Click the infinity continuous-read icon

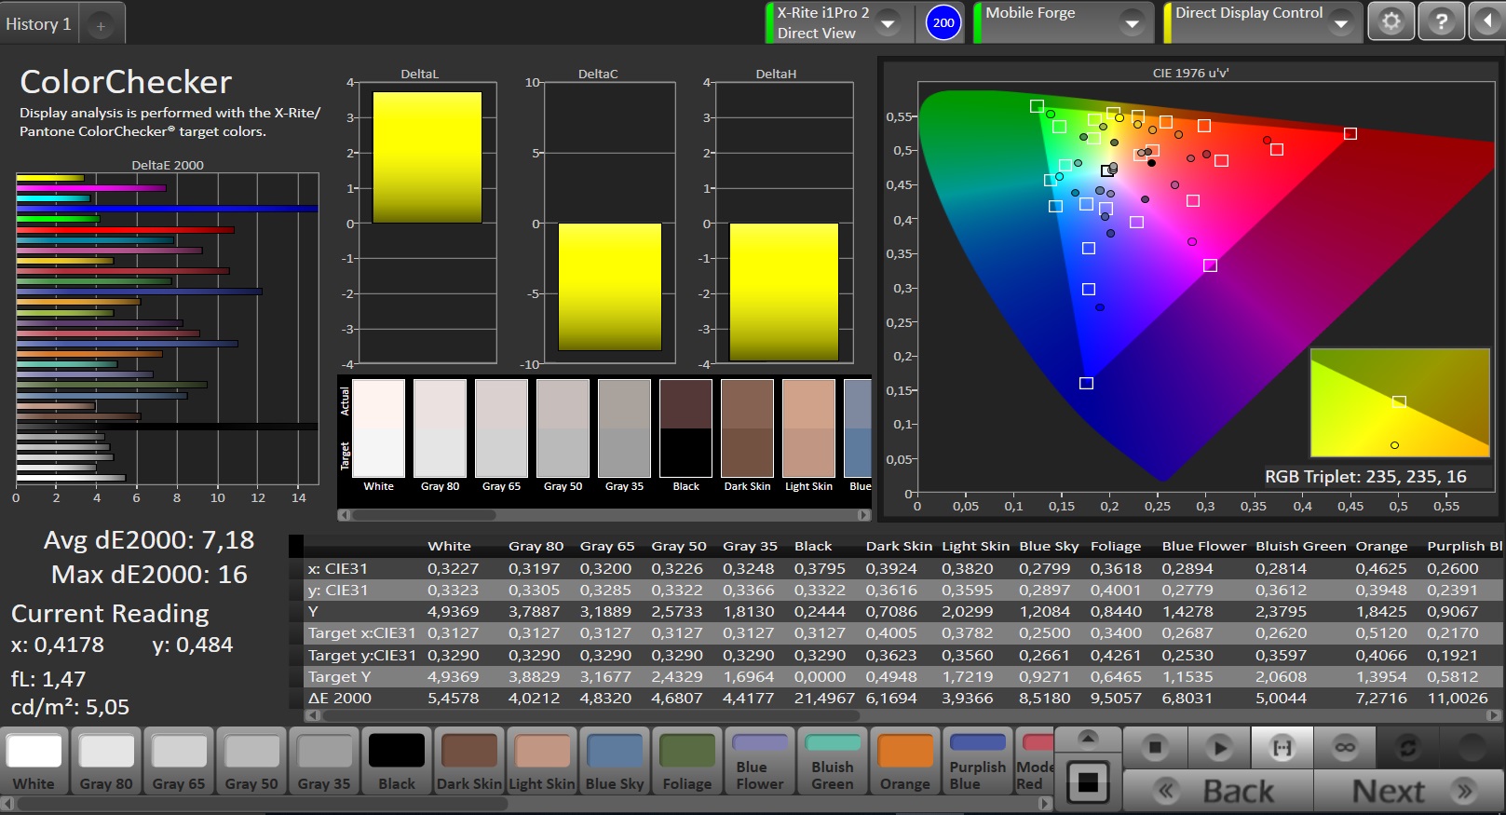coord(1345,748)
